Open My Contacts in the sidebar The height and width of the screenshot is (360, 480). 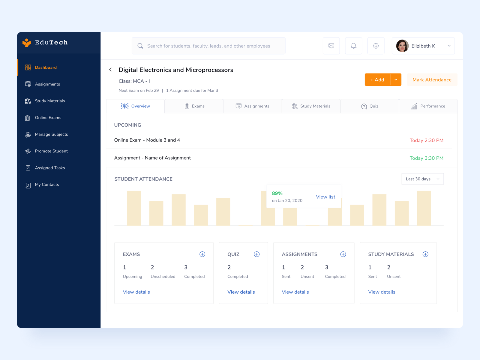(47, 184)
